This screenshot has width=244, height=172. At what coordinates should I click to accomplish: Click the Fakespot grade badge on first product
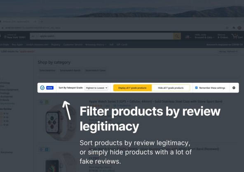(47, 102)
